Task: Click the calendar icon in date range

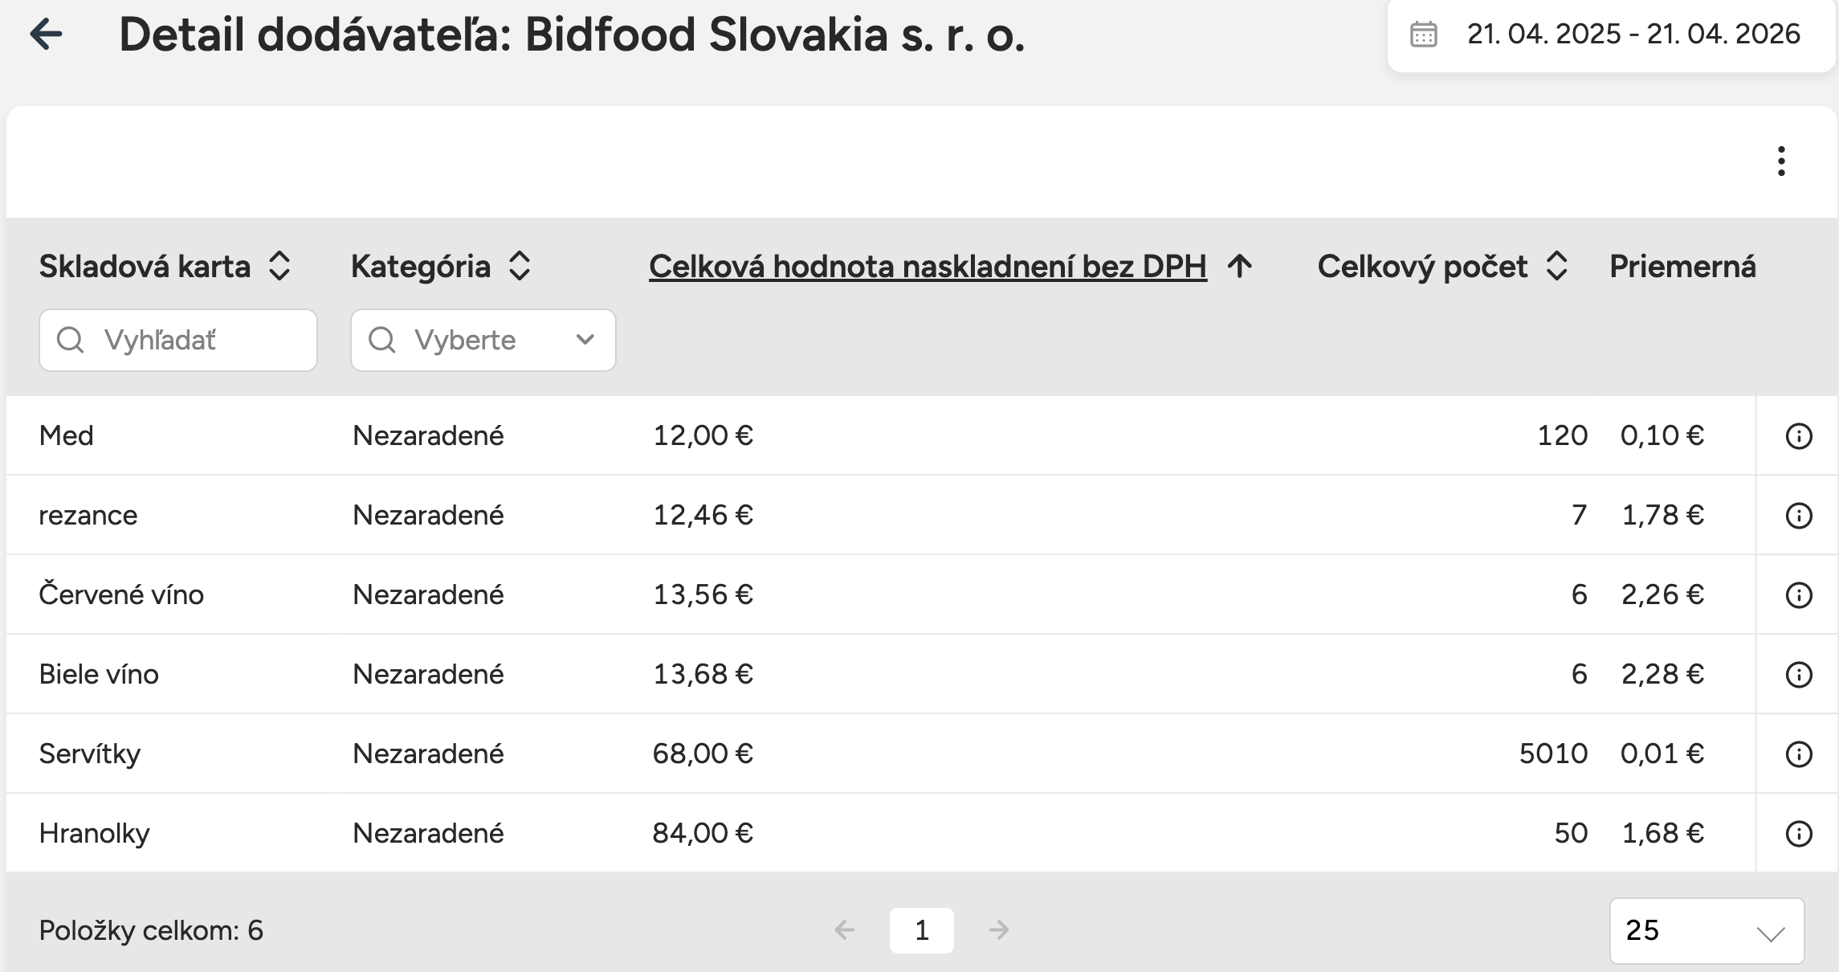Action: click(x=1423, y=35)
